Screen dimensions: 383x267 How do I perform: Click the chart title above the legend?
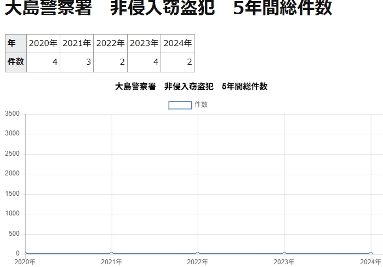point(191,87)
